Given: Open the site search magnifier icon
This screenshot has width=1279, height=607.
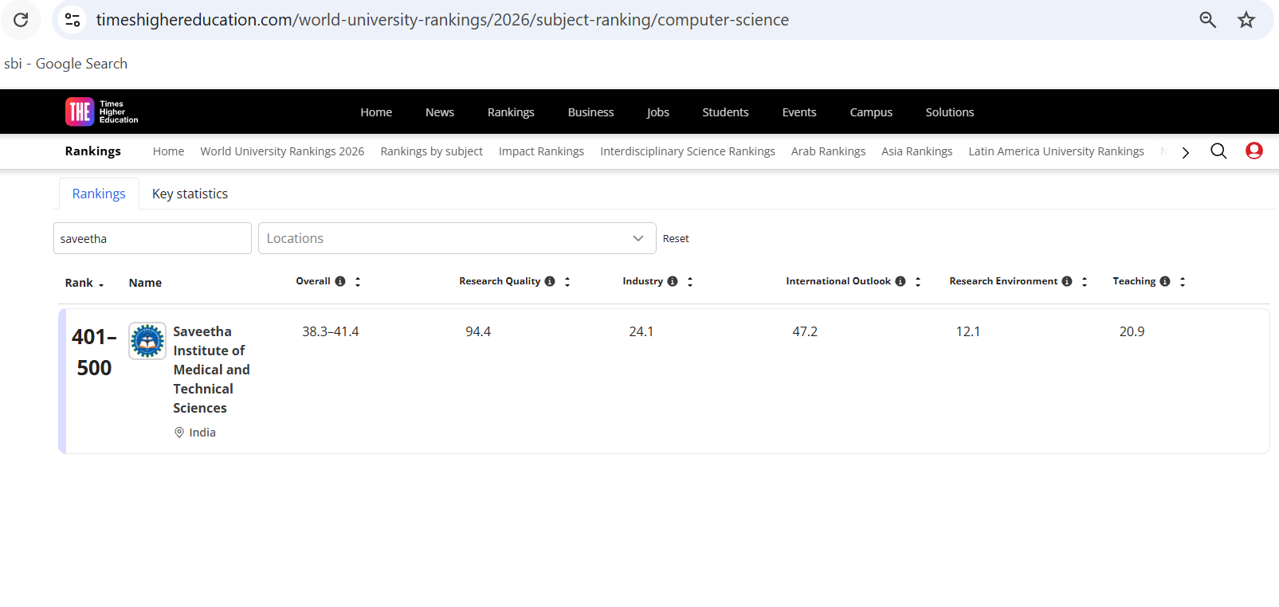Looking at the screenshot, I should click(x=1218, y=151).
